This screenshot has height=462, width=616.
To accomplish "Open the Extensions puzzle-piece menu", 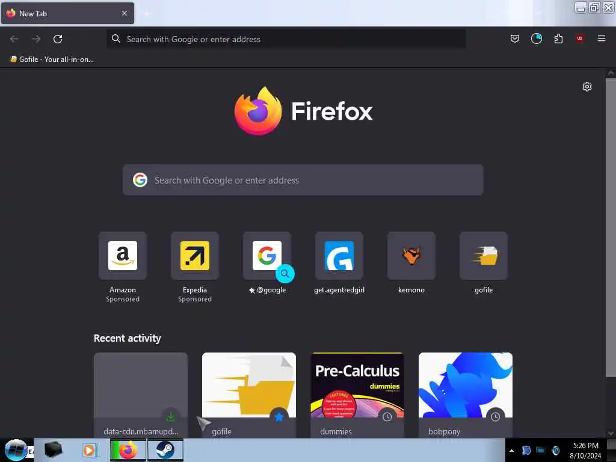I will click(558, 38).
